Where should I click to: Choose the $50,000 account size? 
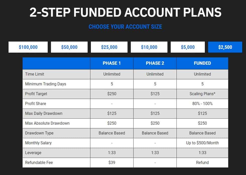[x=69, y=47]
